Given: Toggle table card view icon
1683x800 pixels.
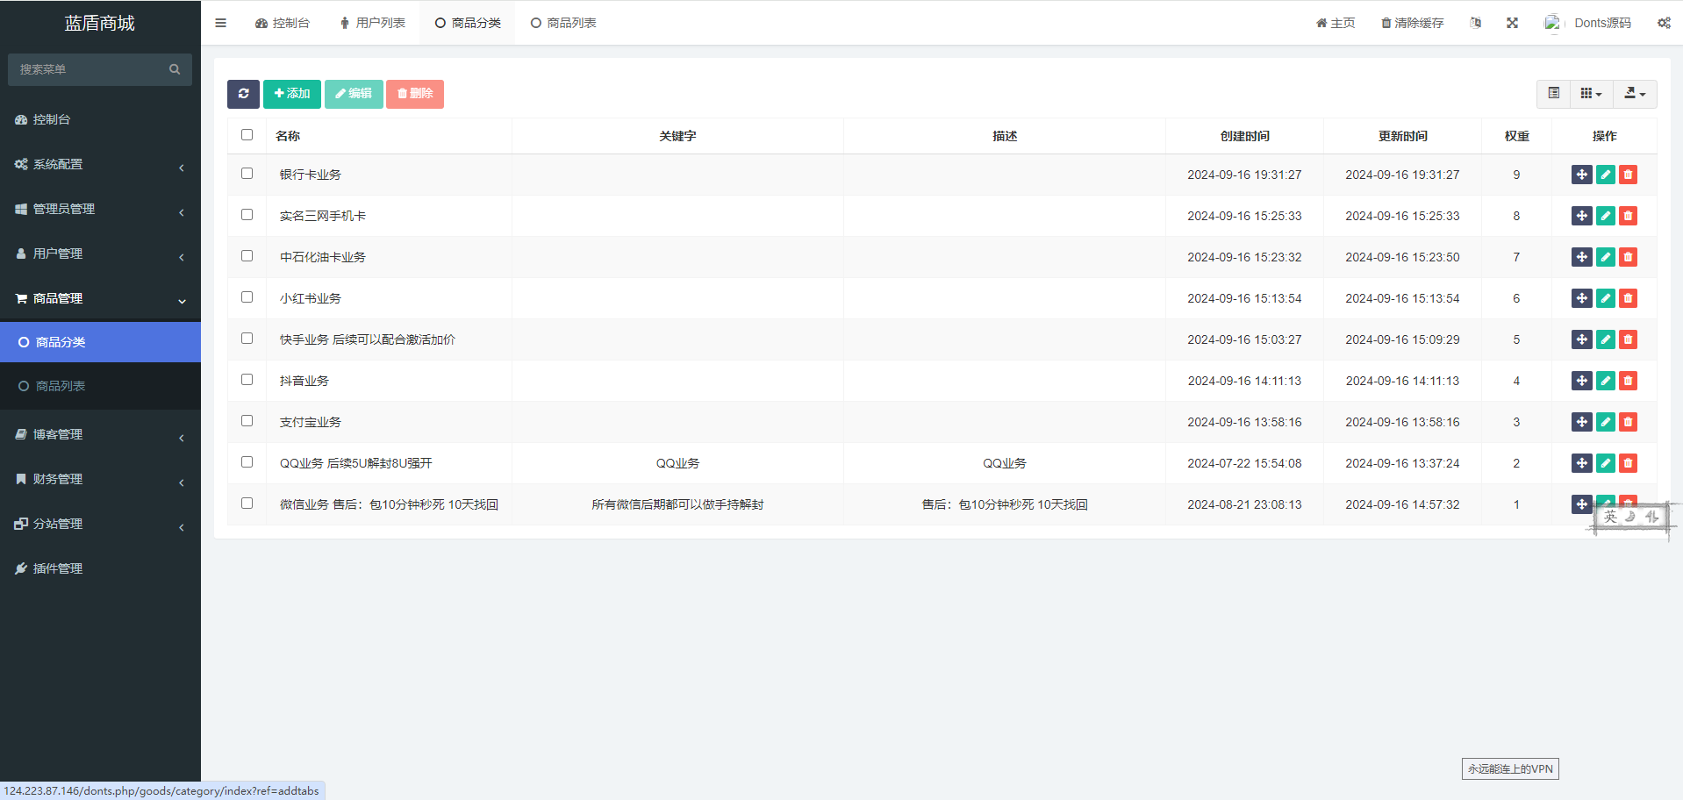Looking at the screenshot, I should (1554, 94).
